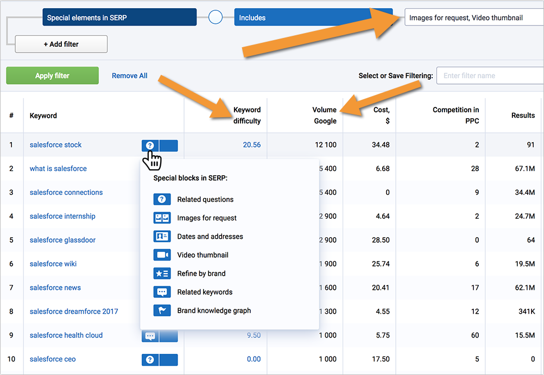Sort by the Results column header
The image size is (544, 375).
523,115
